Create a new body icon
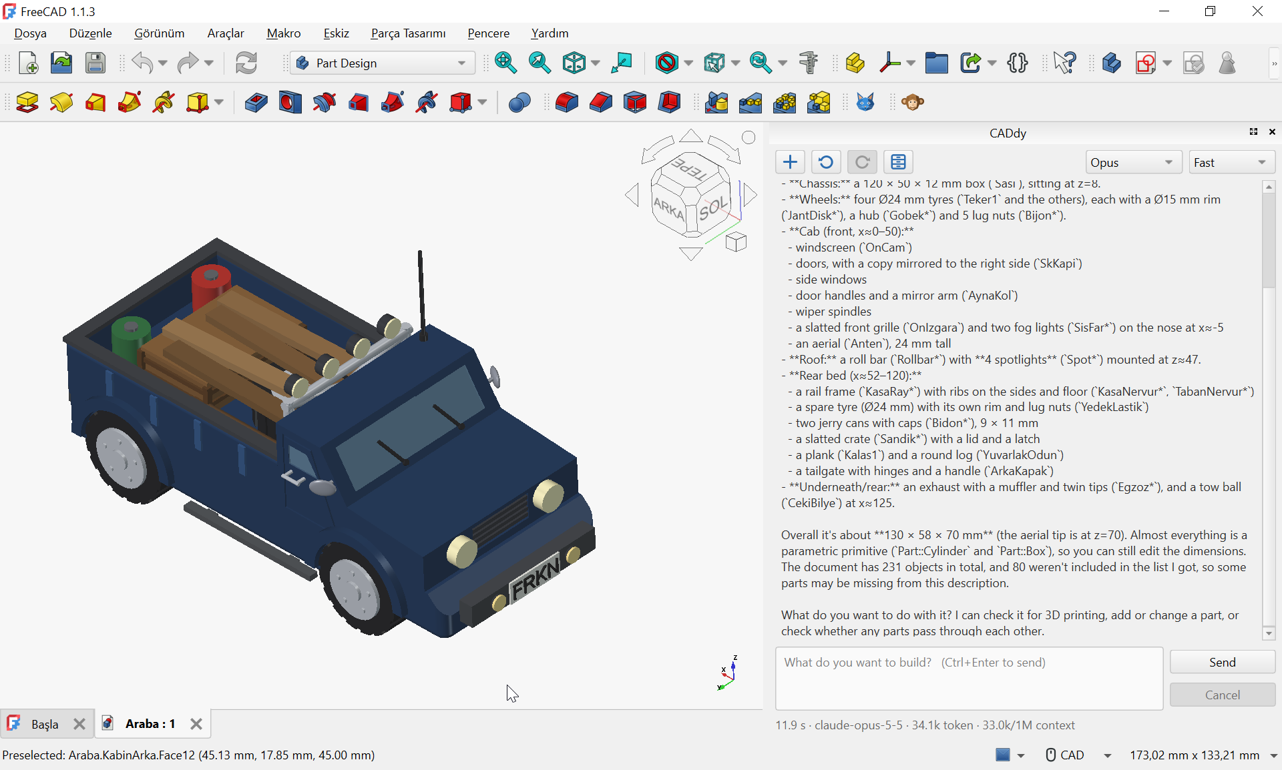This screenshot has width=1282, height=770. coord(1112,63)
